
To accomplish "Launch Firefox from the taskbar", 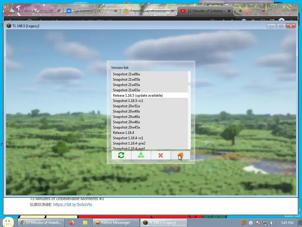I will [72, 223].
